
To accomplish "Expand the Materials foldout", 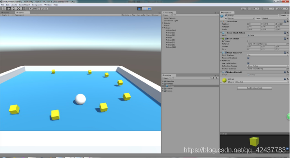I will [221, 61].
